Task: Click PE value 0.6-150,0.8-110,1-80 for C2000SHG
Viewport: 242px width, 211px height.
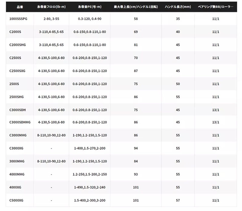Action: pos(90,45)
